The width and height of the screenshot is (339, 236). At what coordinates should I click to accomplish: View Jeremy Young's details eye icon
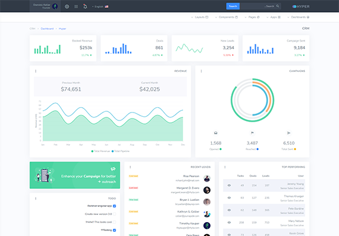pos(229,185)
